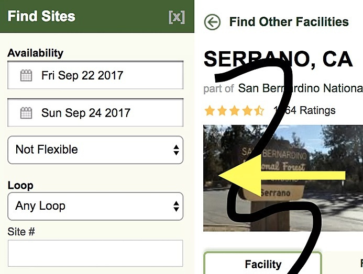Edit departure date field Sun Sep 24 2017

[x=95, y=112]
